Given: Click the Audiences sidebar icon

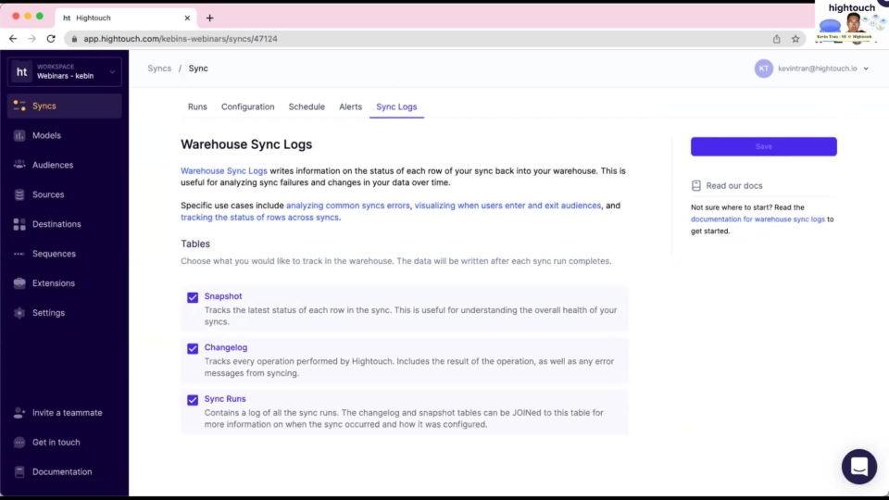Looking at the screenshot, I should pos(19,165).
